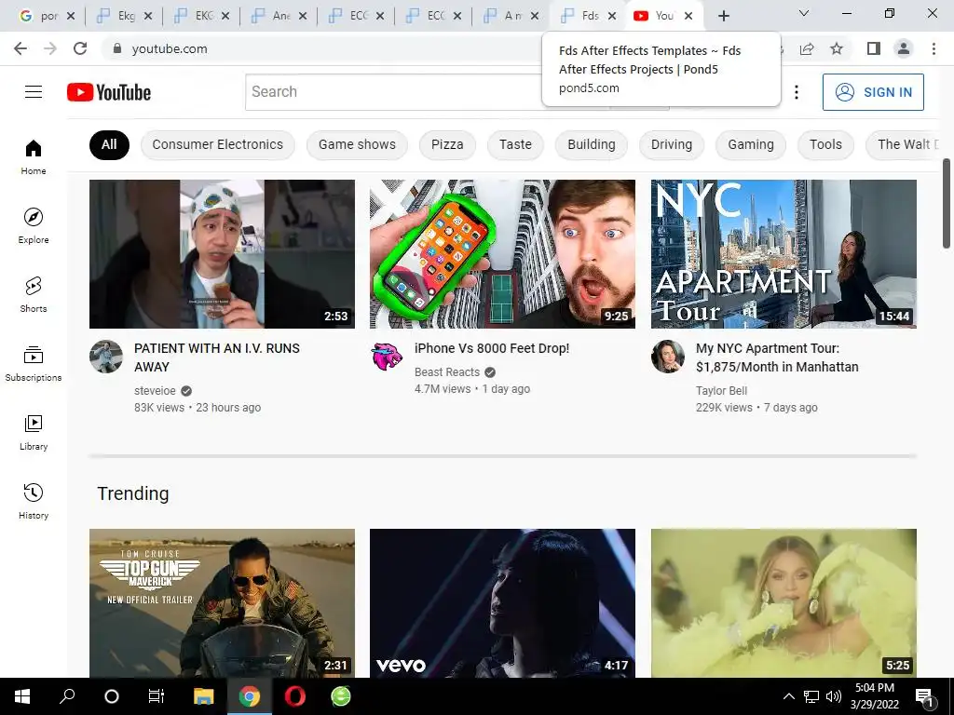Open the notification center

924,696
